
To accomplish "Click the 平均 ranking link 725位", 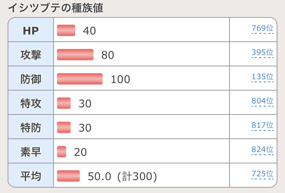I will pyautogui.click(x=262, y=174).
